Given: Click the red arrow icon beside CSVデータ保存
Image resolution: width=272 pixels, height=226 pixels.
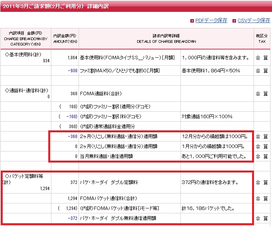Looking at the screenshot, I should [234, 21].
